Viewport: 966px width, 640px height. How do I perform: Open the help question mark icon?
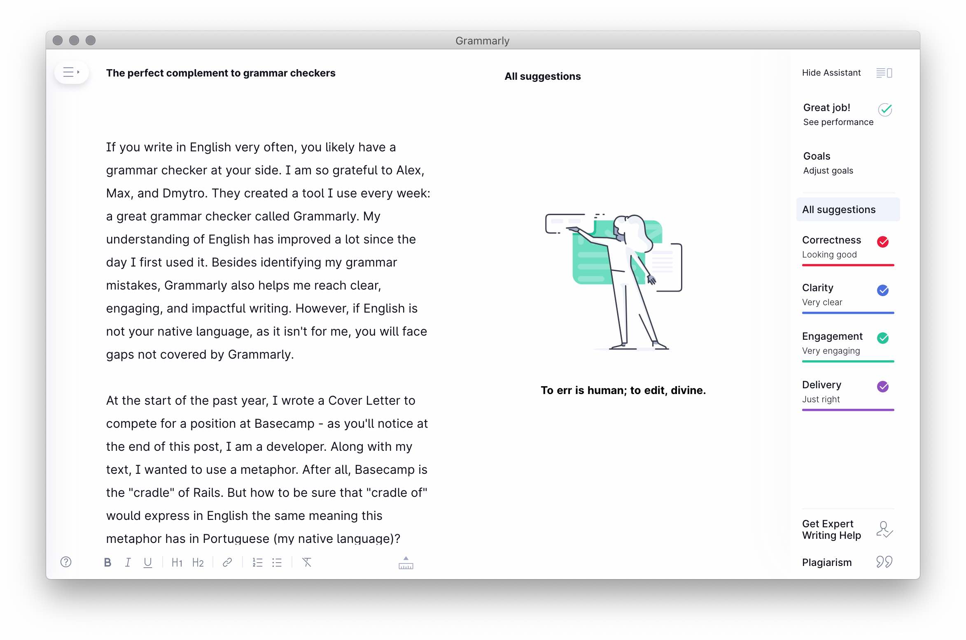point(66,562)
